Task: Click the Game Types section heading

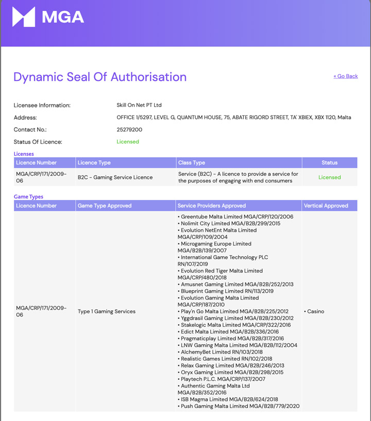Action: point(28,197)
